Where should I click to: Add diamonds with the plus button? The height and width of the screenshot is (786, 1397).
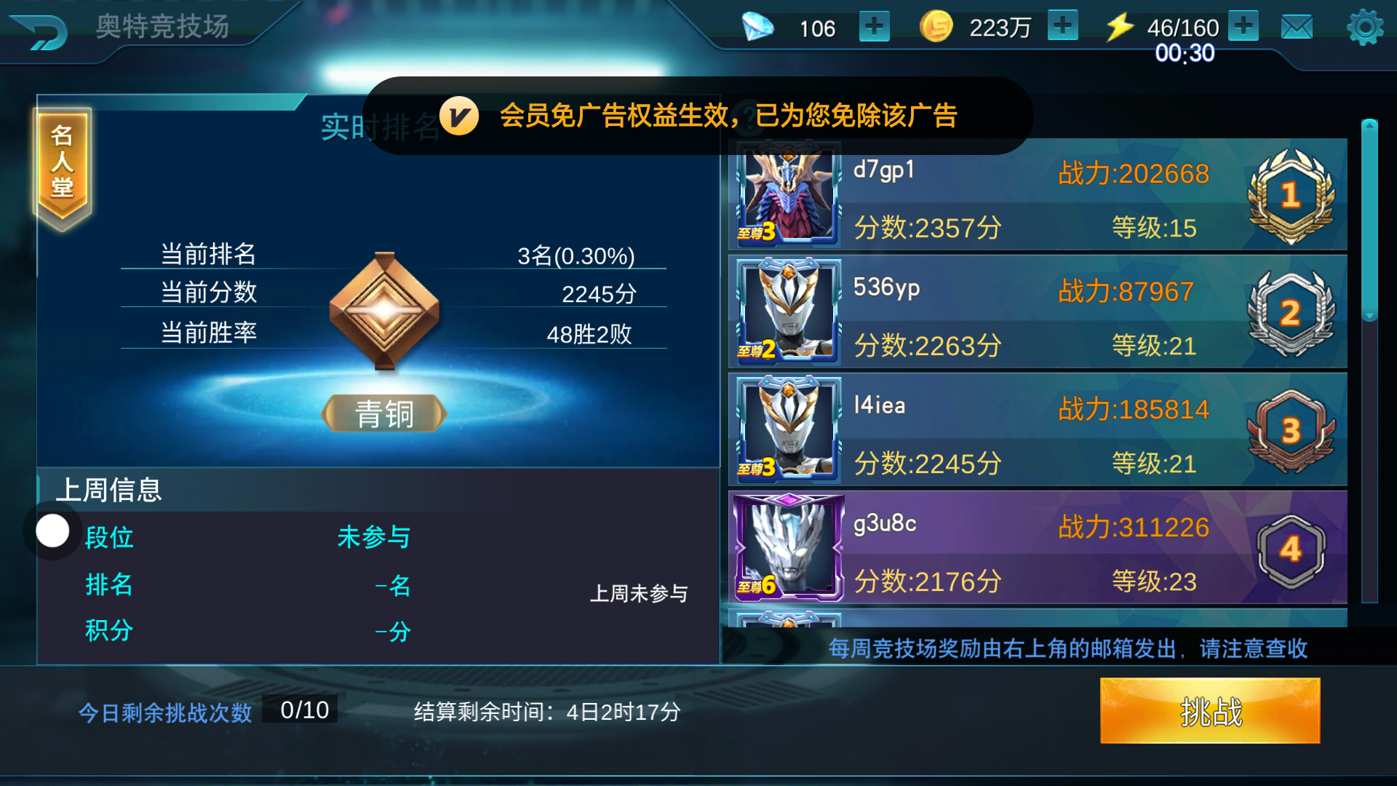coord(874,27)
